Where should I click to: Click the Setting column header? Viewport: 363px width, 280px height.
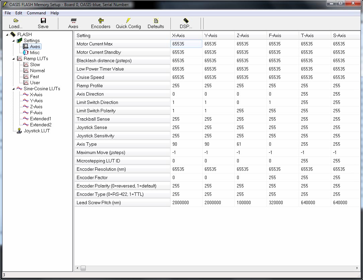point(122,35)
